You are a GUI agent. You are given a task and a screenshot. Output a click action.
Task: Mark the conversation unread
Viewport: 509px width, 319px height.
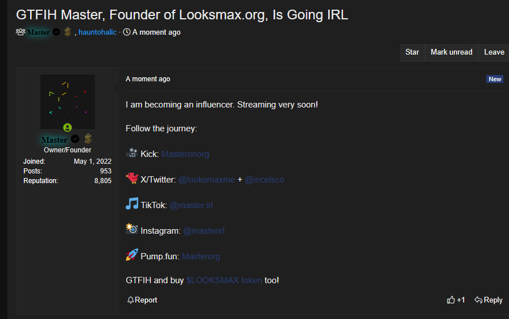[452, 52]
